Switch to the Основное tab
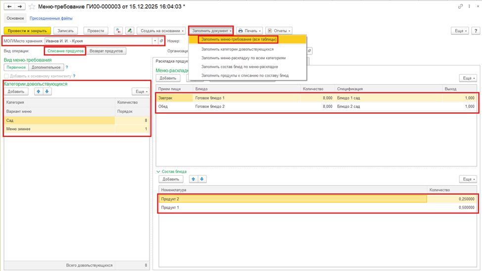This screenshot has height=271, width=482. click(15, 18)
